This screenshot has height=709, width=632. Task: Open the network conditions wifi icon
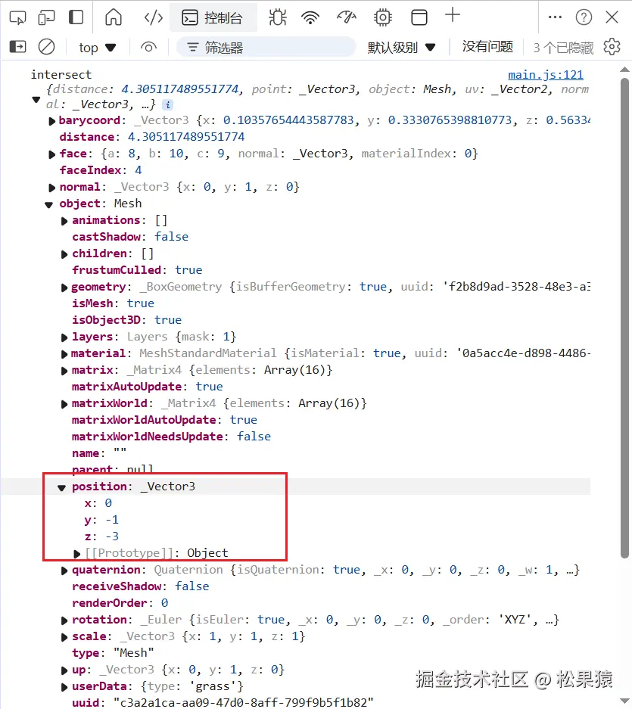click(x=310, y=17)
